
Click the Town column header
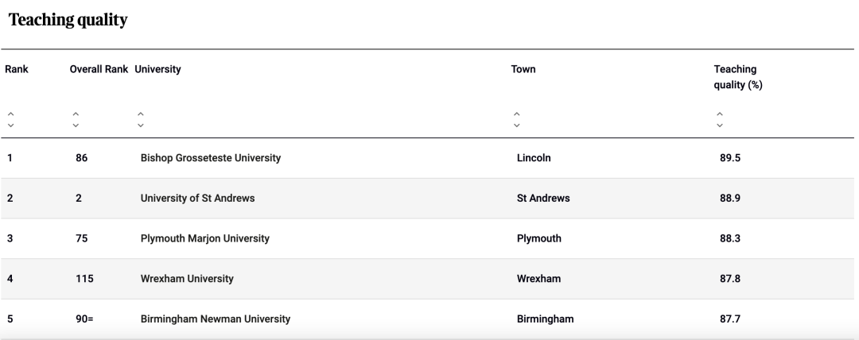(523, 69)
